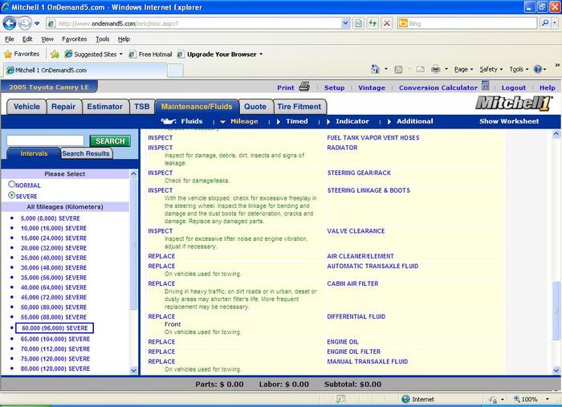
Task: Select the NORMAL service radio button
Action: tap(11, 185)
